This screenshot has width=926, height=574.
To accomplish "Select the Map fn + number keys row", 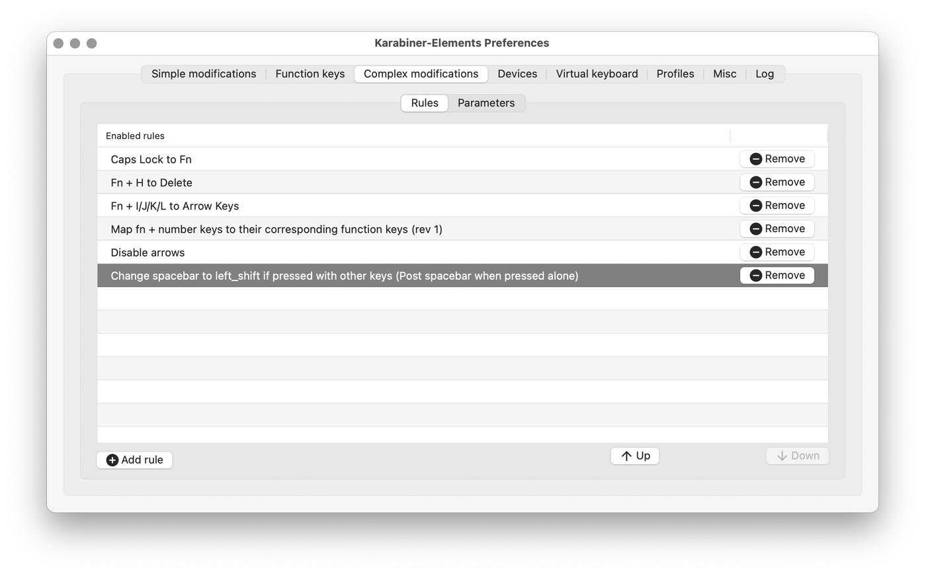I will (x=462, y=229).
